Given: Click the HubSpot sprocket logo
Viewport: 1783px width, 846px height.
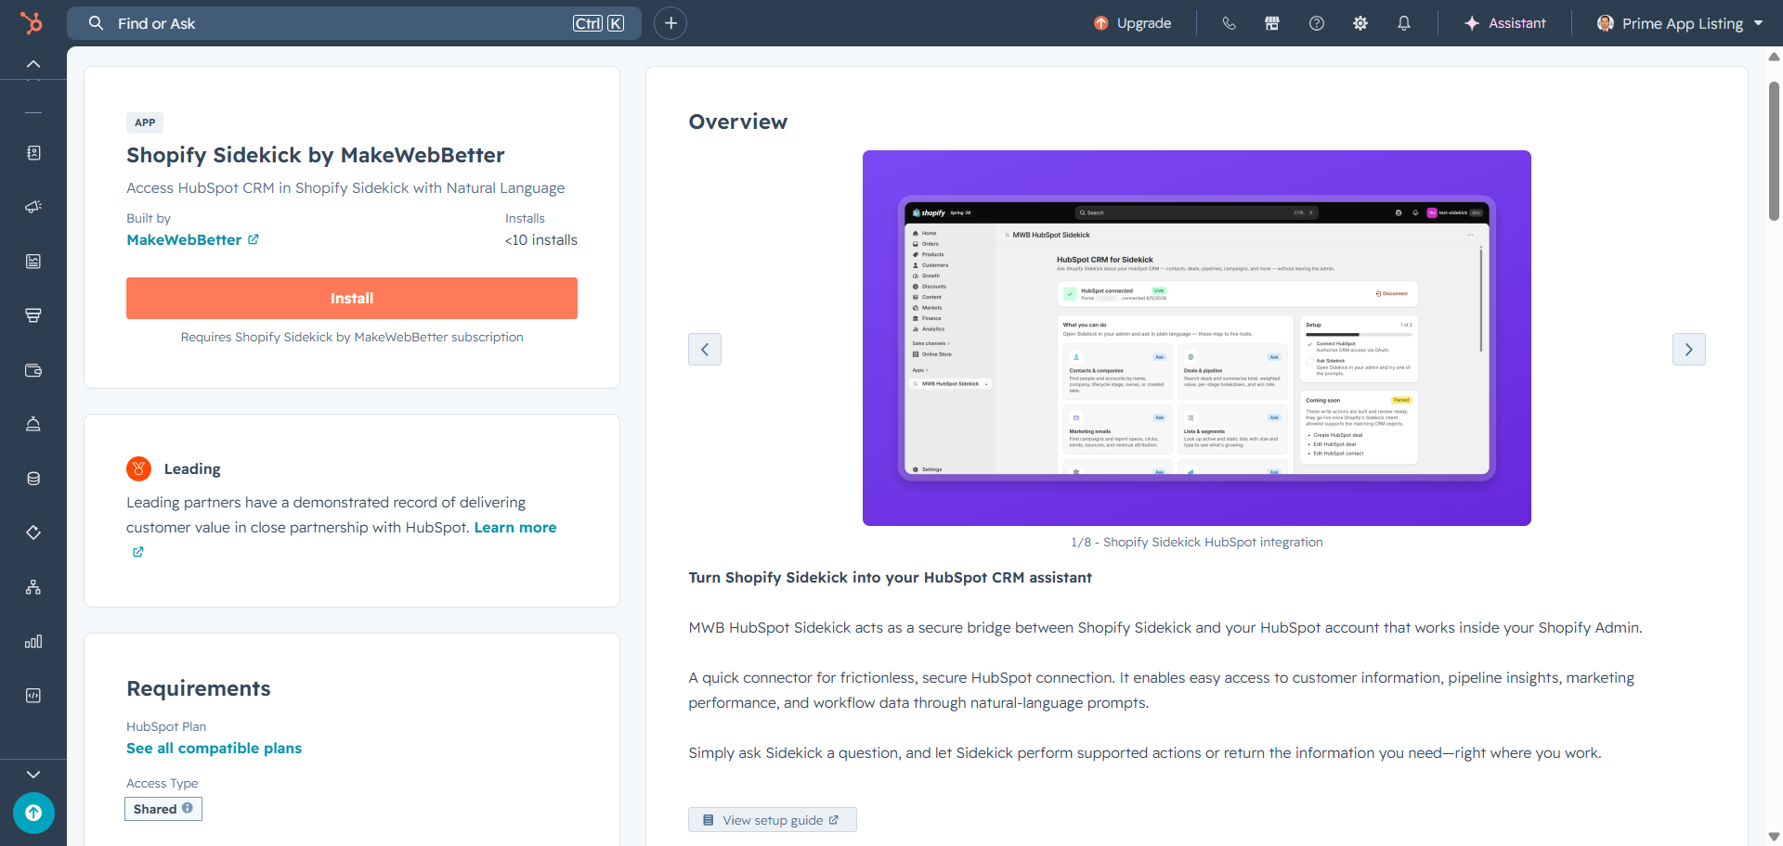Looking at the screenshot, I should point(33,23).
